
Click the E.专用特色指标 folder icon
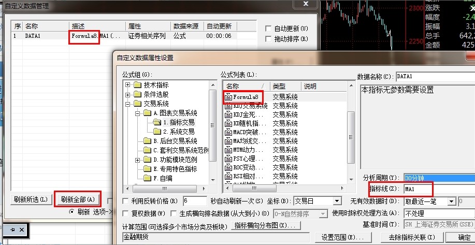click(x=147, y=169)
